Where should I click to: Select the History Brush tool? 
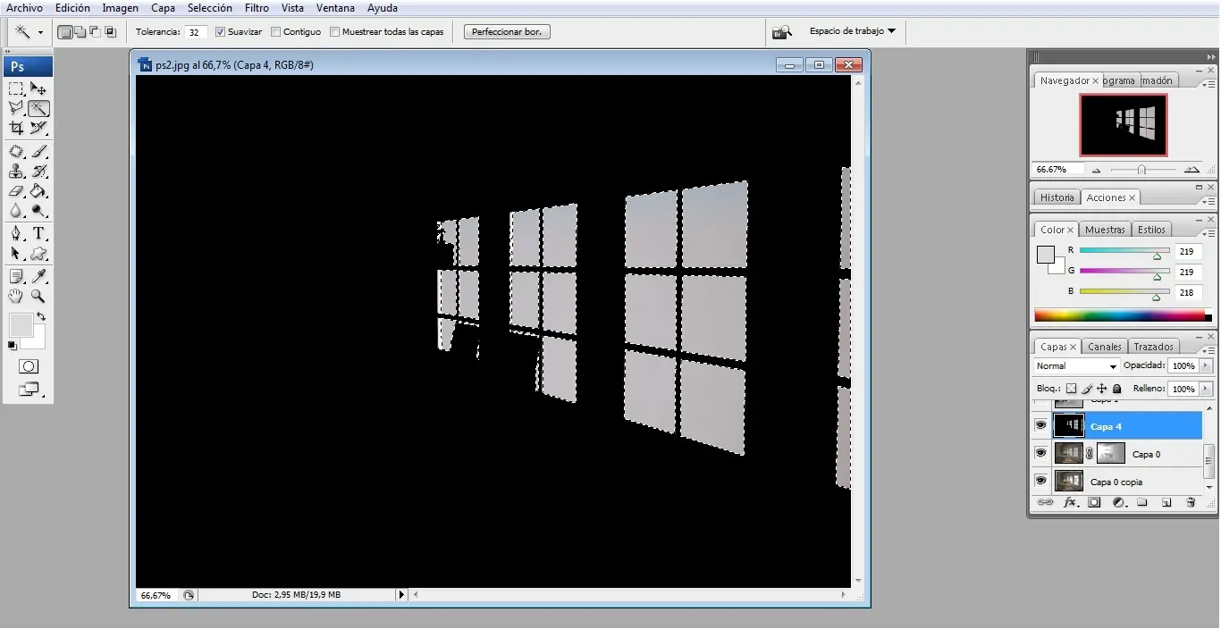click(x=38, y=172)
